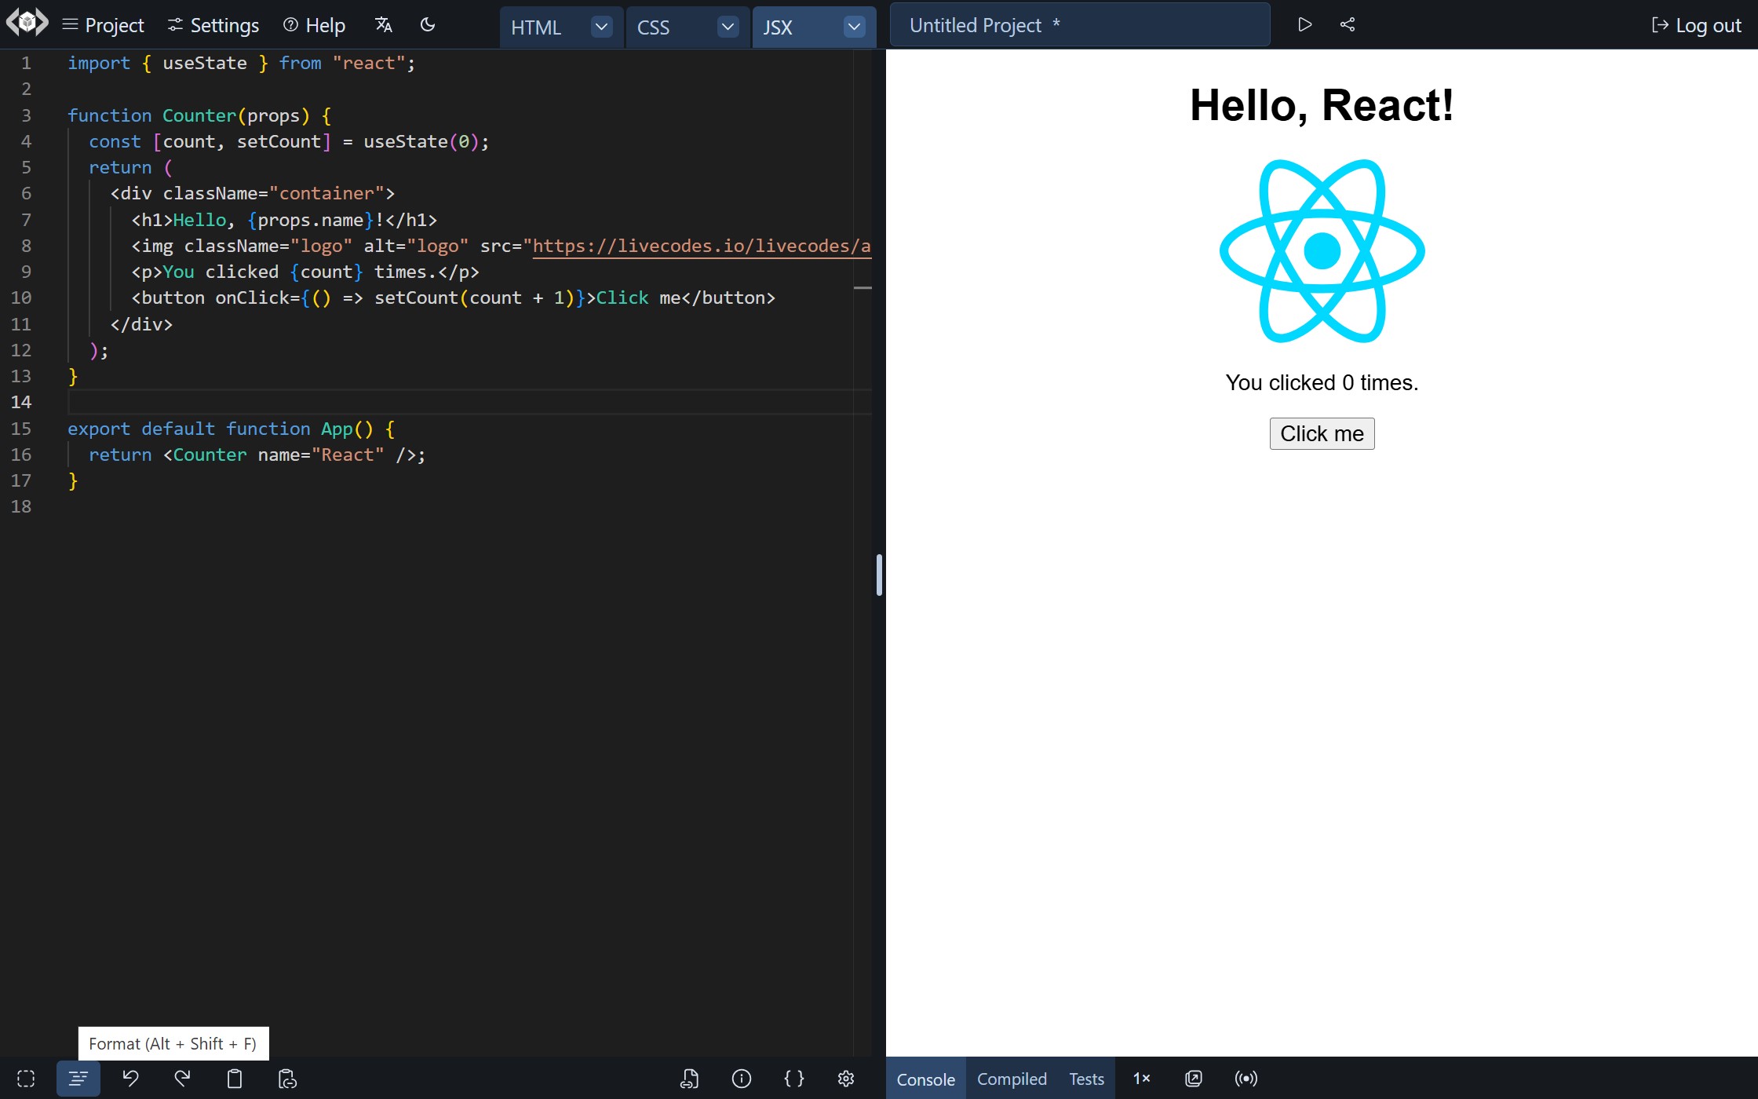
Task: Expand the CSS editor dropdown arrow
Action: [728, 27]
